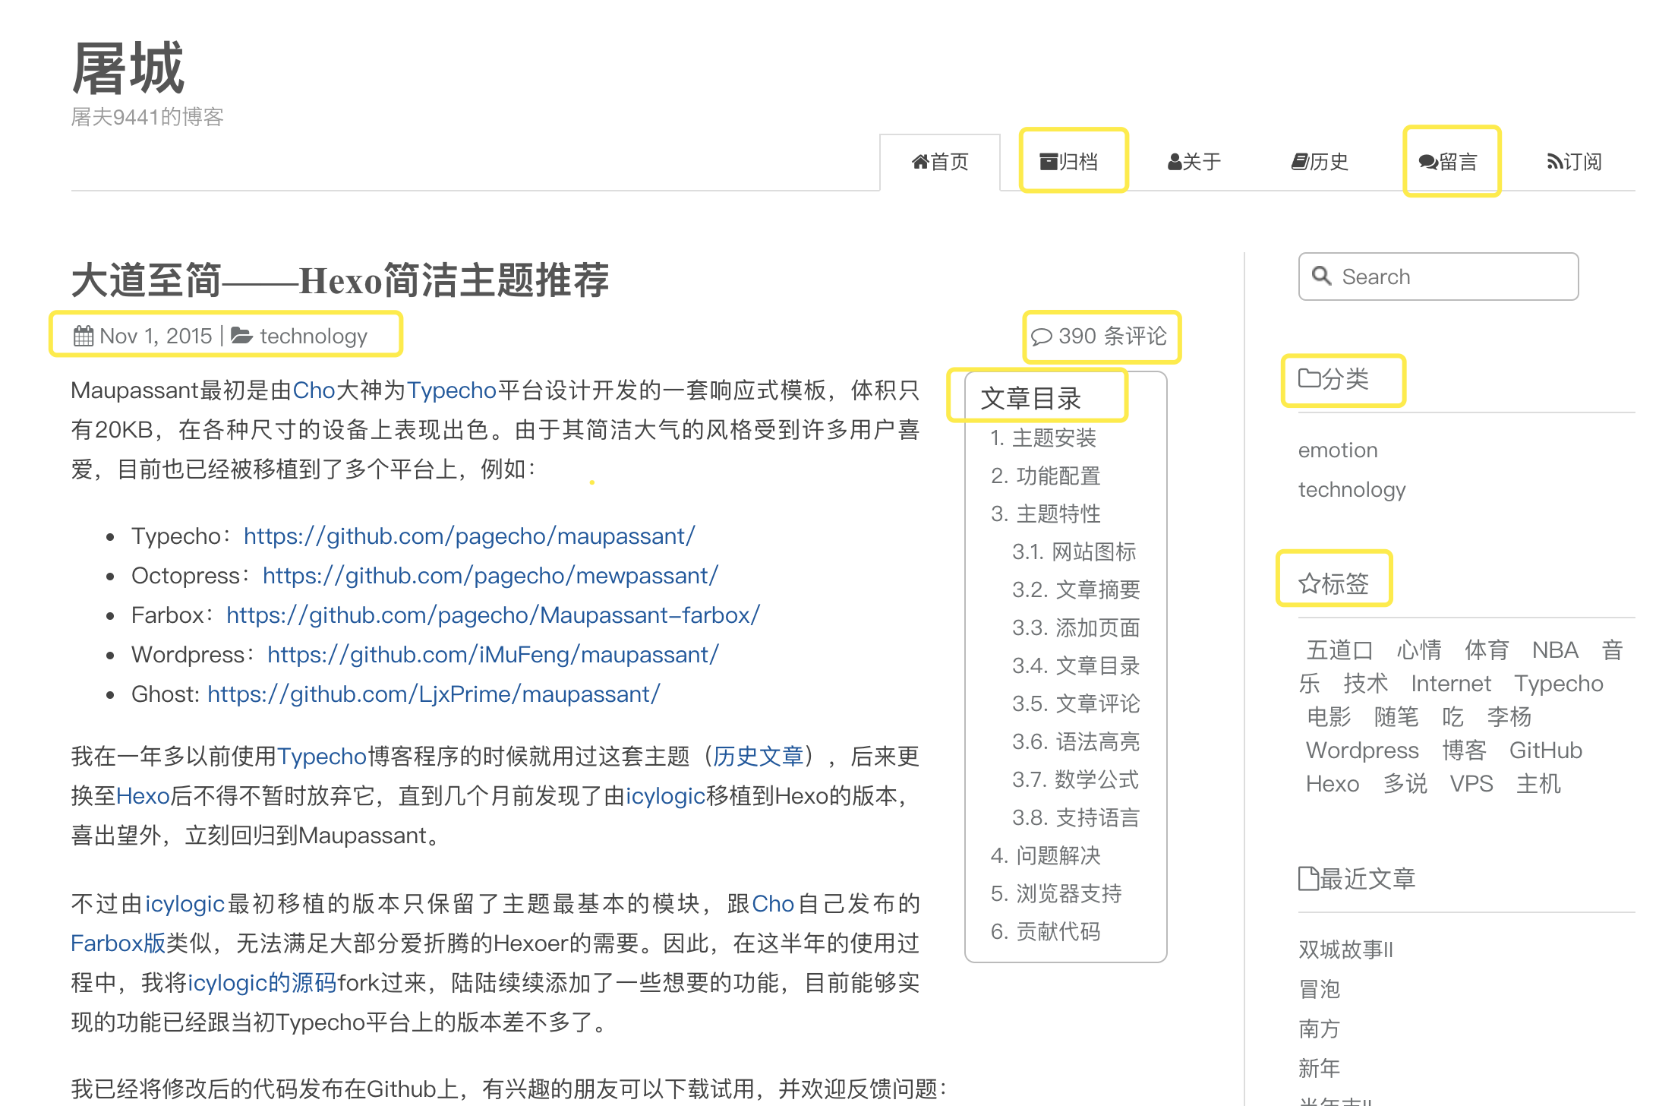Screen dimensions: 1678x1106
Task: Select the GitHub tag in 标签 cloud
Action: point(1545,750)
